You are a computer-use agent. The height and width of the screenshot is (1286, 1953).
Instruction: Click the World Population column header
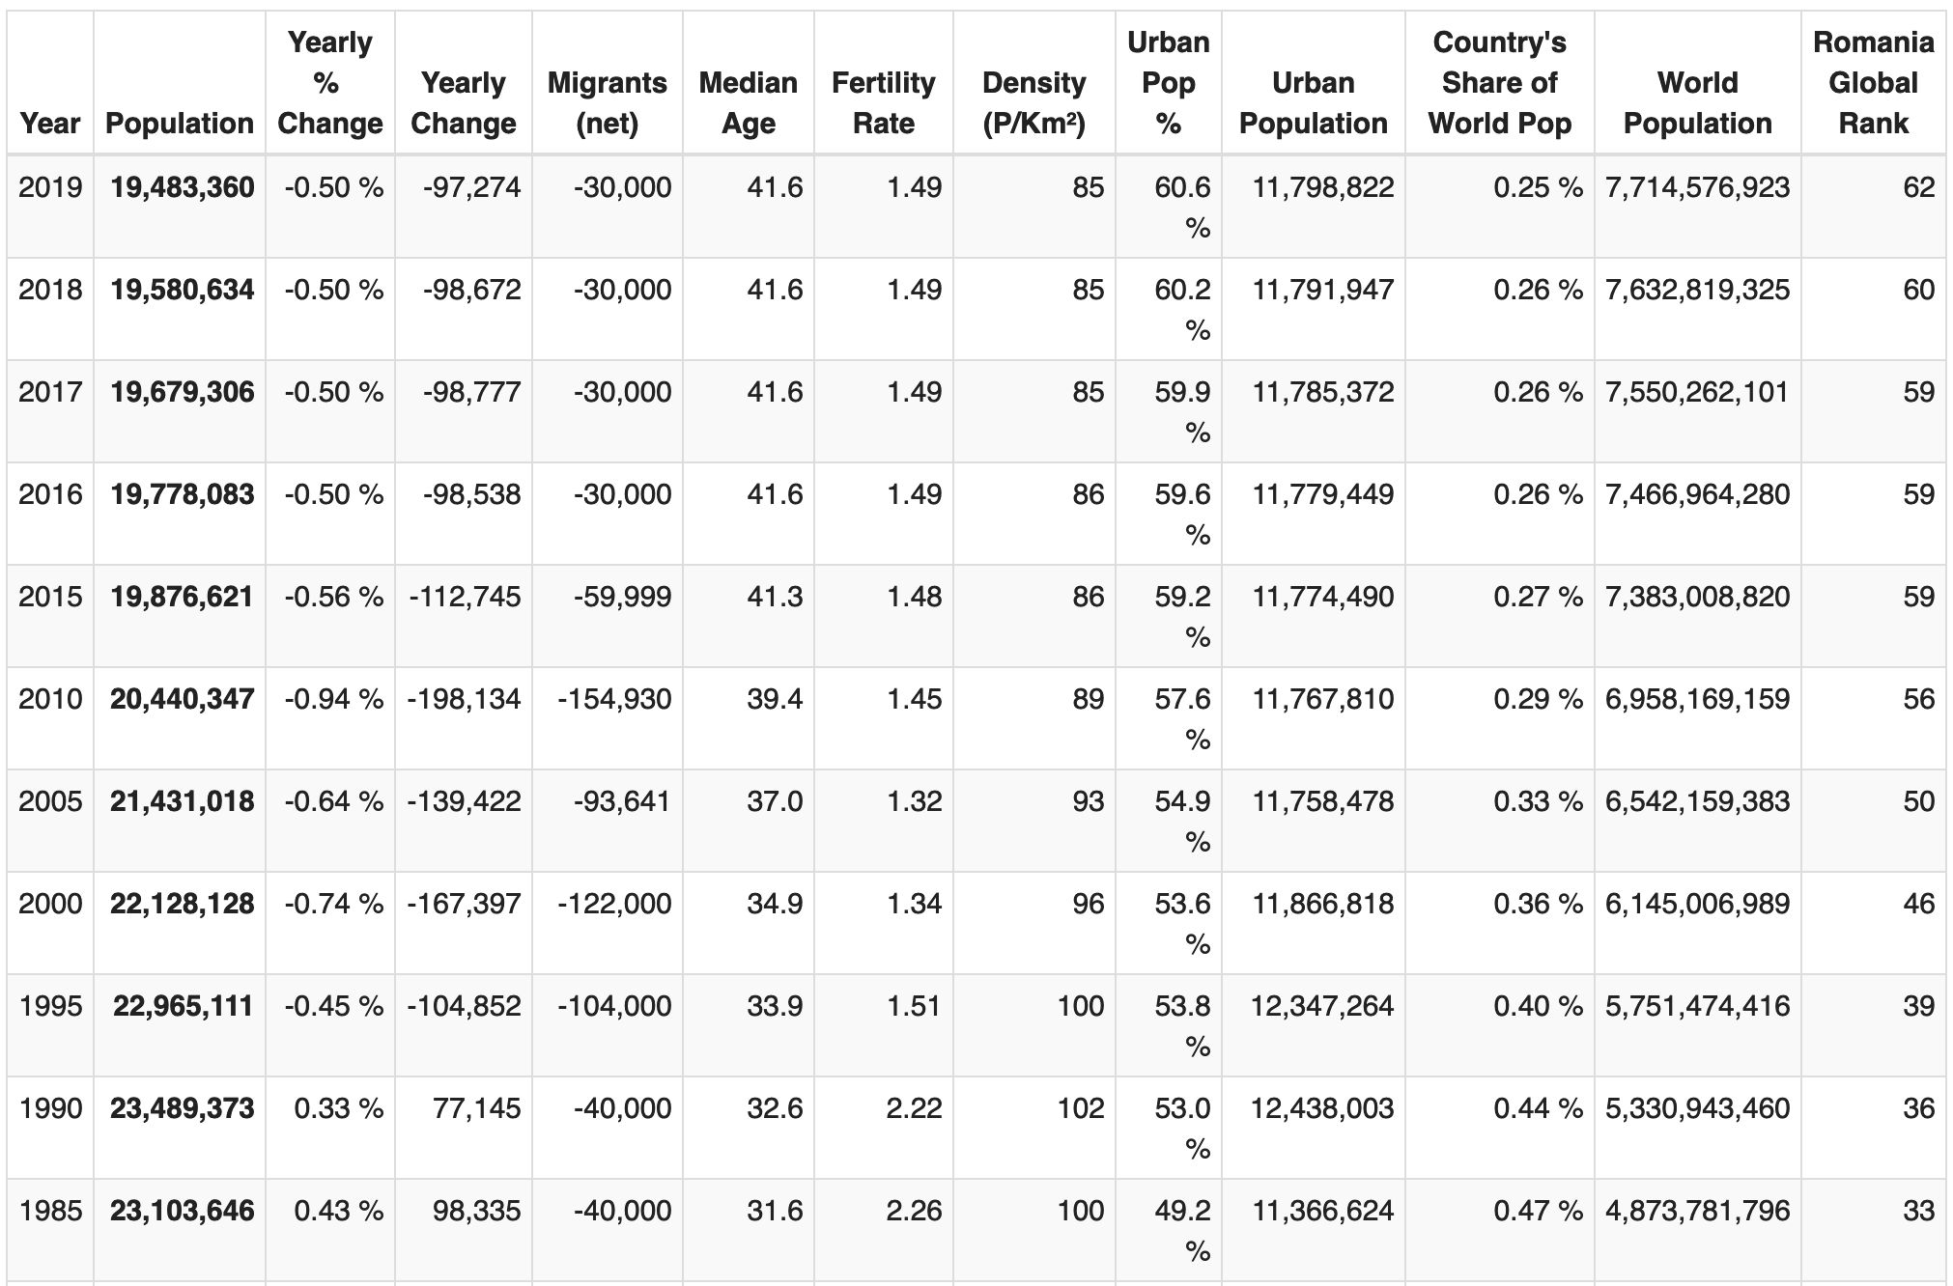click(x=1698, y=103)
